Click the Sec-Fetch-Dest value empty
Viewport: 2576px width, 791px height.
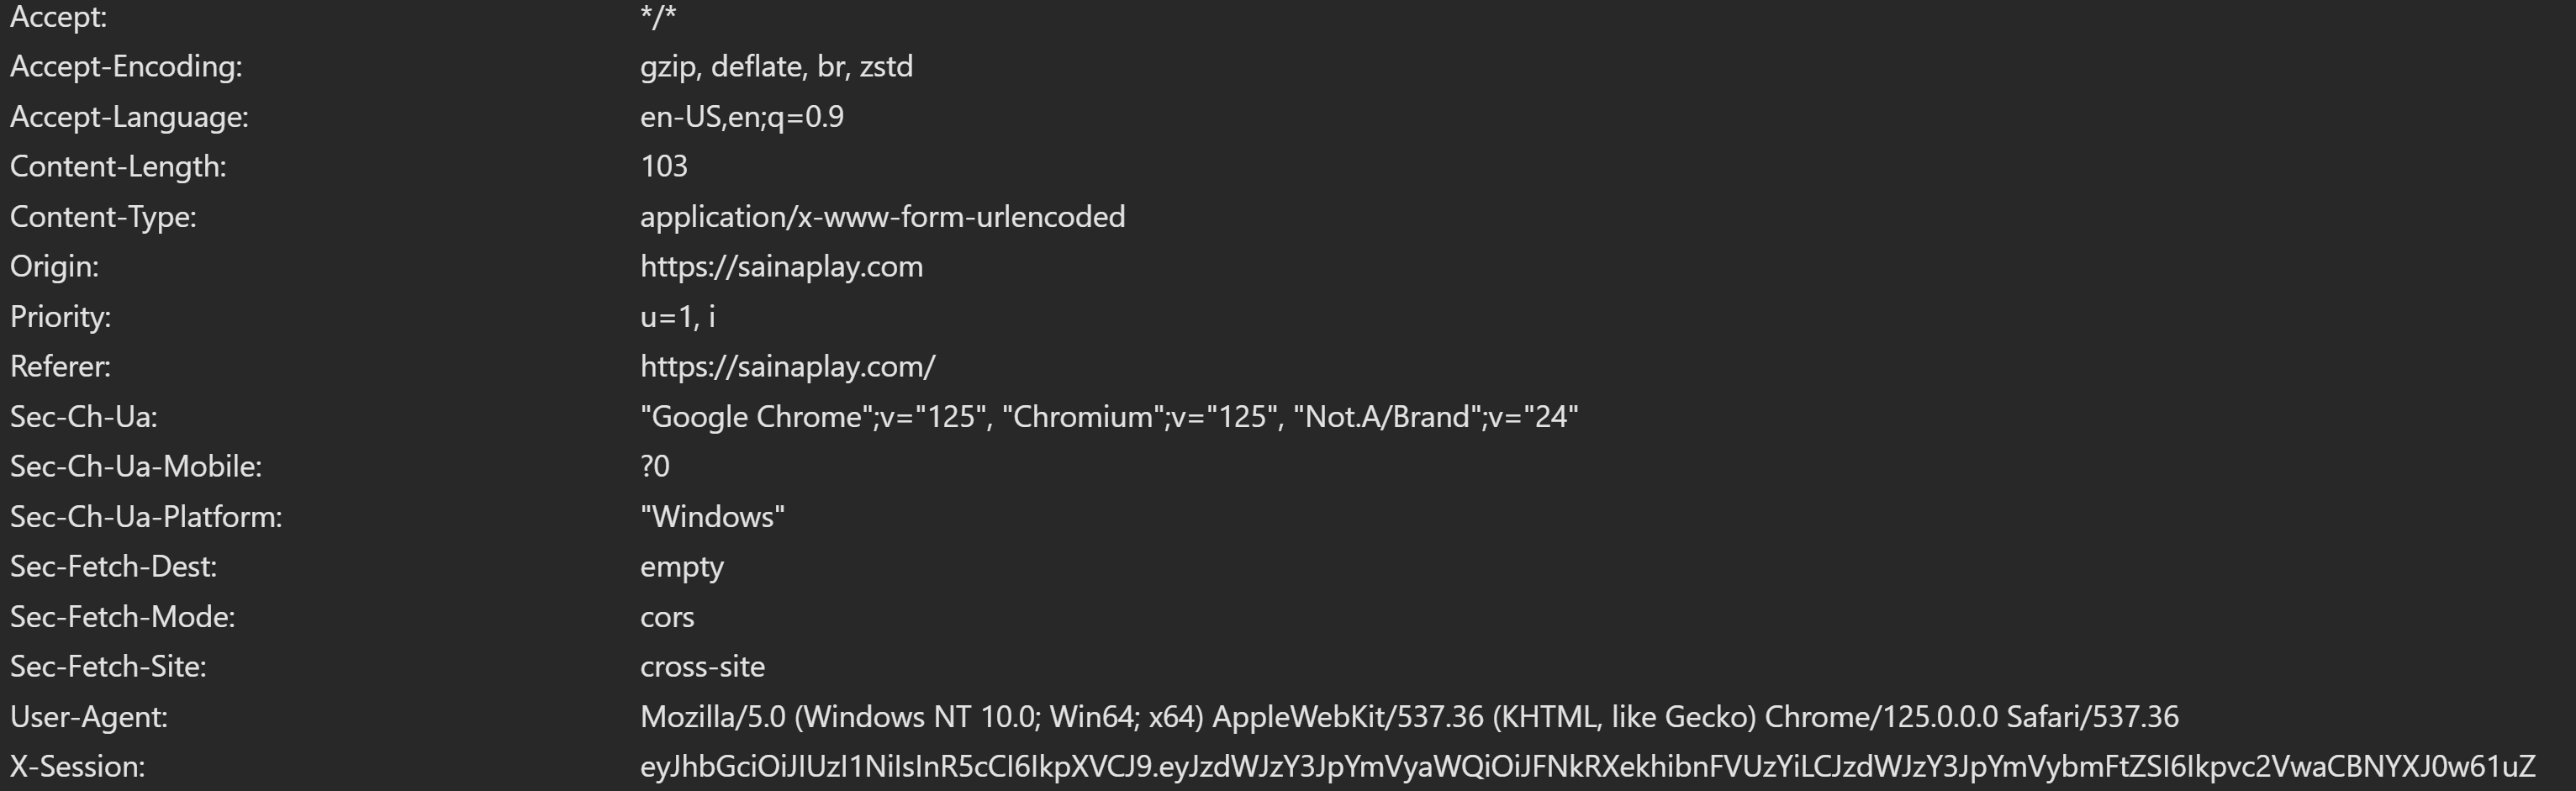(x=681, y=567)
